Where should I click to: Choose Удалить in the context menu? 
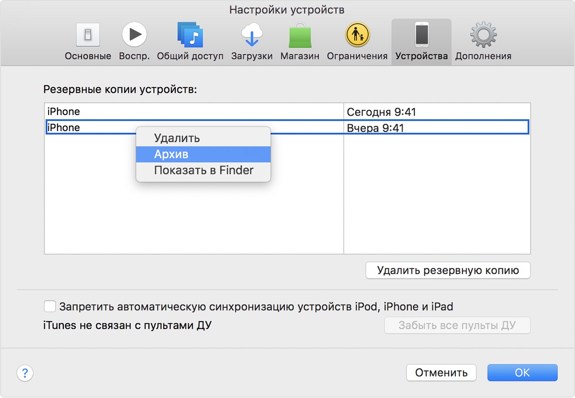tap(203, 138)
